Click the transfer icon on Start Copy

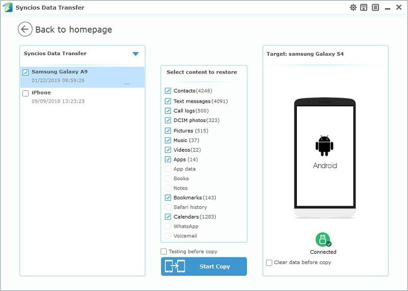click(x=175, y=266)
